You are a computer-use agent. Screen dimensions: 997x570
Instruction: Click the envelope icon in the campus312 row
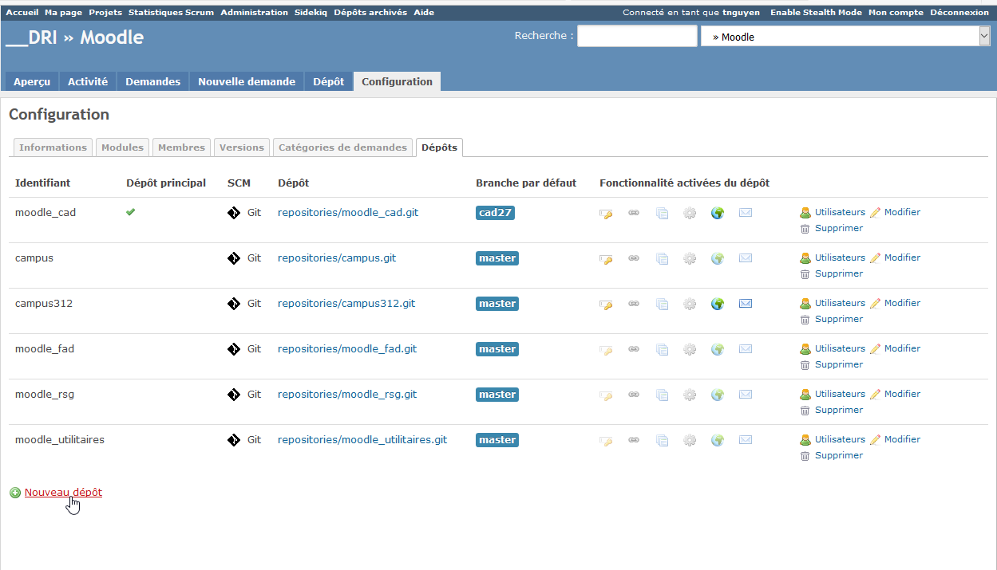[x=746, y=304]
